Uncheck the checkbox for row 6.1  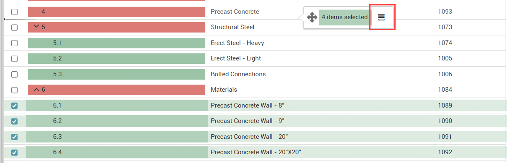[14, 105]
